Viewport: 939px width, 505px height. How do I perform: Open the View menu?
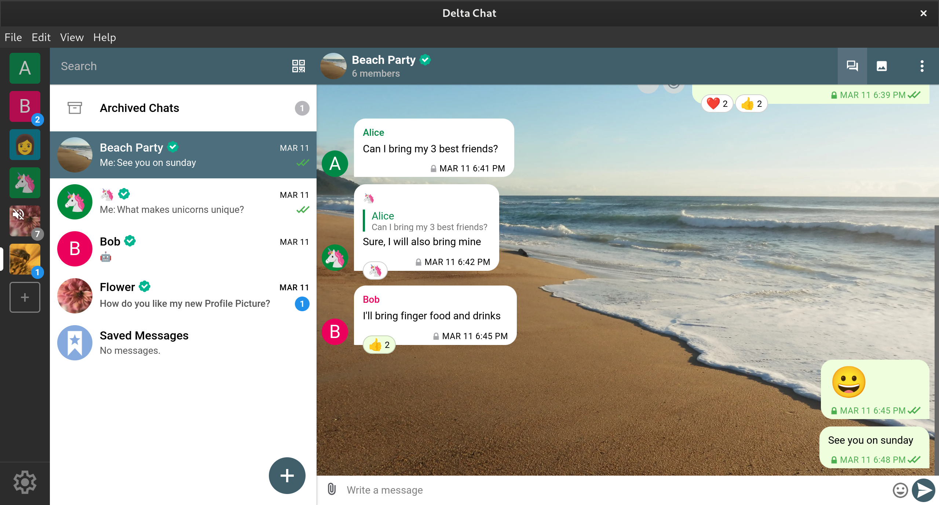point(72,37)
